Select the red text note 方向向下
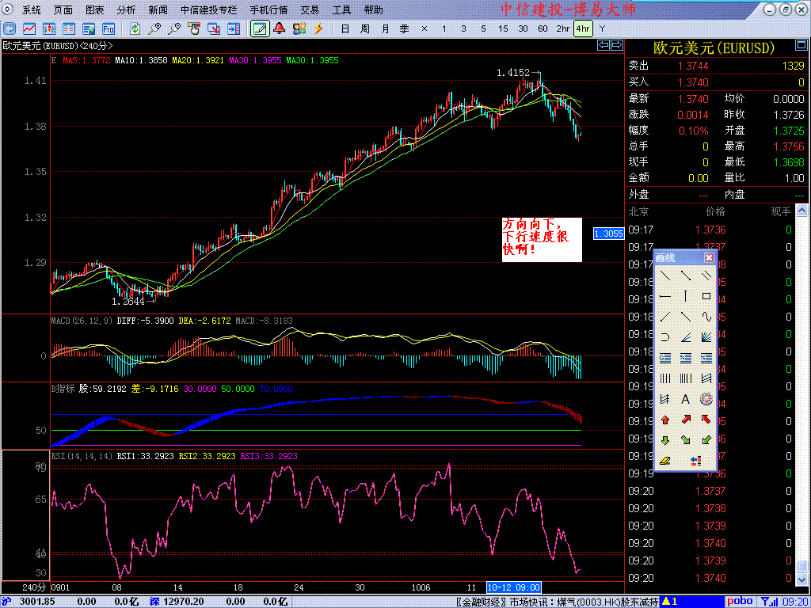Screen dimensions: 811x608 [542, 240]
